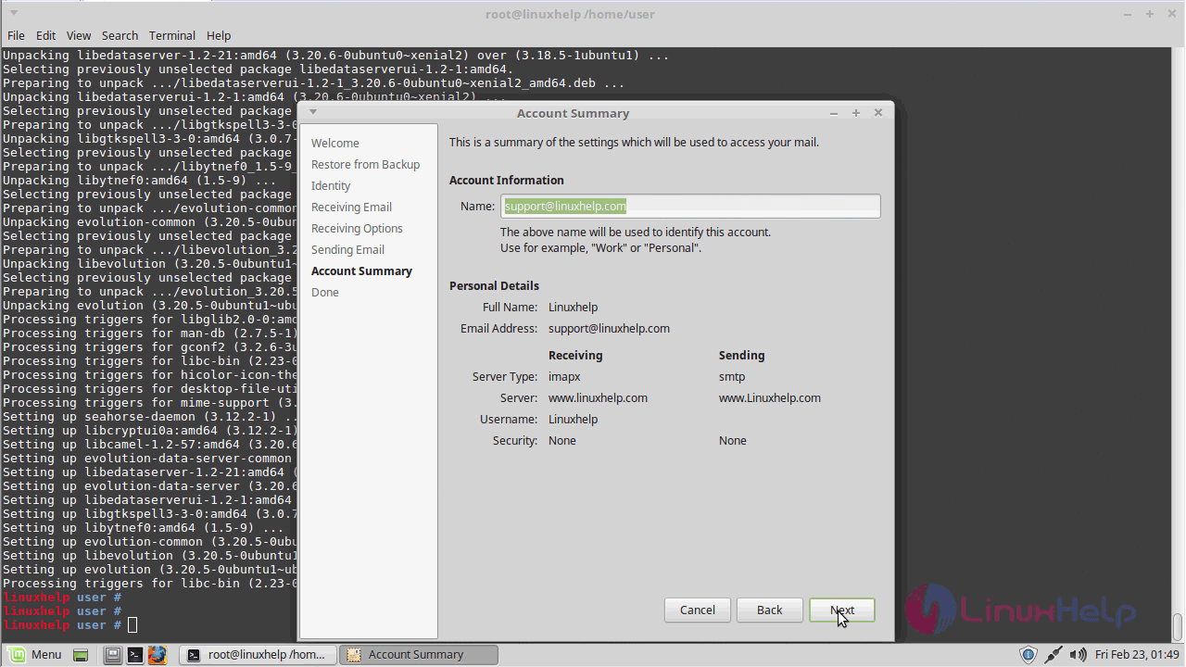Image resolution: width=1186 pixels, height=667 pixels.
Task: Open update manager shield tray icon
Action: 1028,655
